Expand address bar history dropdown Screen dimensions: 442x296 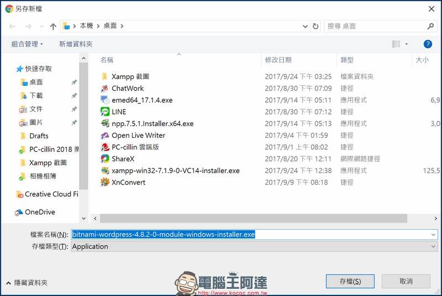pos(305,26)
